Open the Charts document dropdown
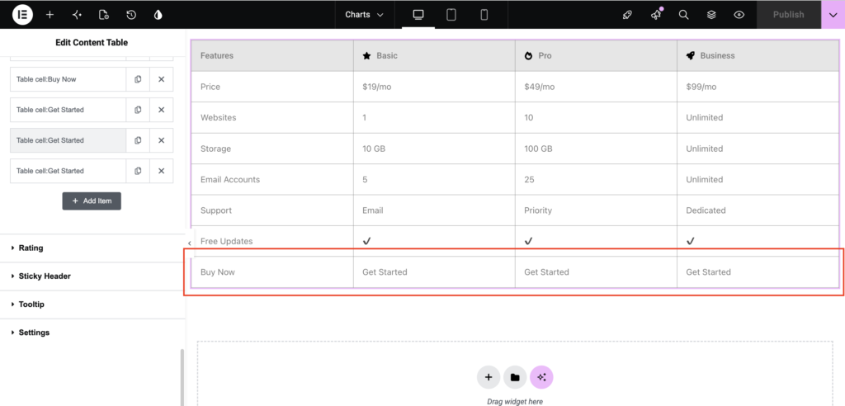The image size is (845, 406). [364, 15]
